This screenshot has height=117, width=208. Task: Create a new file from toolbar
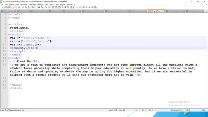[x=2, y=7]
